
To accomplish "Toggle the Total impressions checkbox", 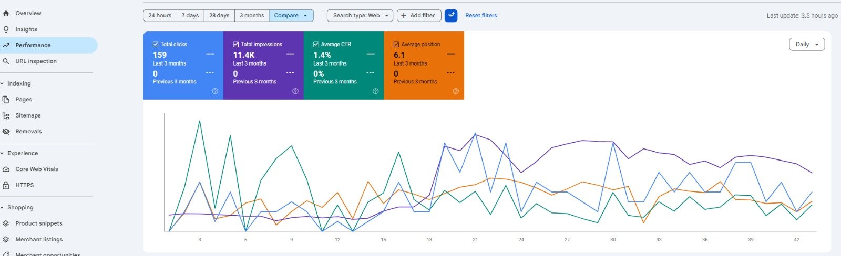I will point(236,45).
